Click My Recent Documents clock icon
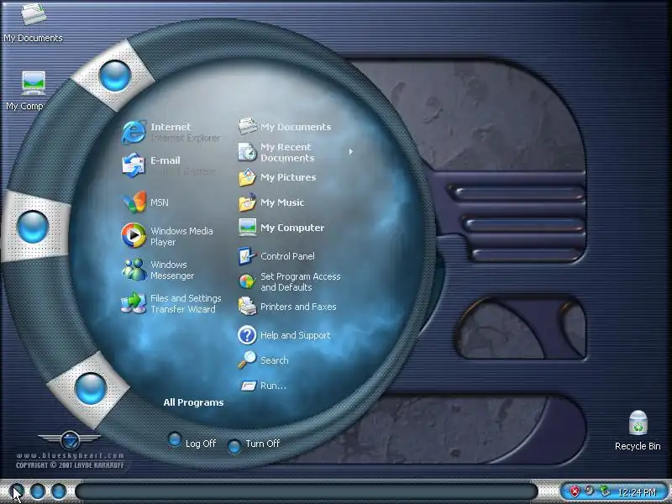The height and width of the screenshot is (504, 672). 247,152
